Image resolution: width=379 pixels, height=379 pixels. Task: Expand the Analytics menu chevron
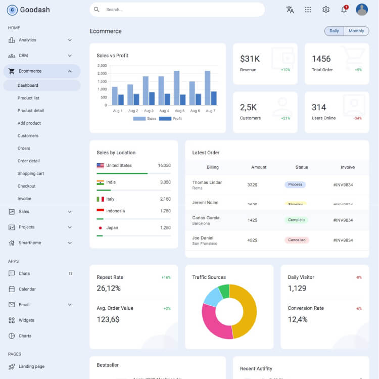point(70,40)
